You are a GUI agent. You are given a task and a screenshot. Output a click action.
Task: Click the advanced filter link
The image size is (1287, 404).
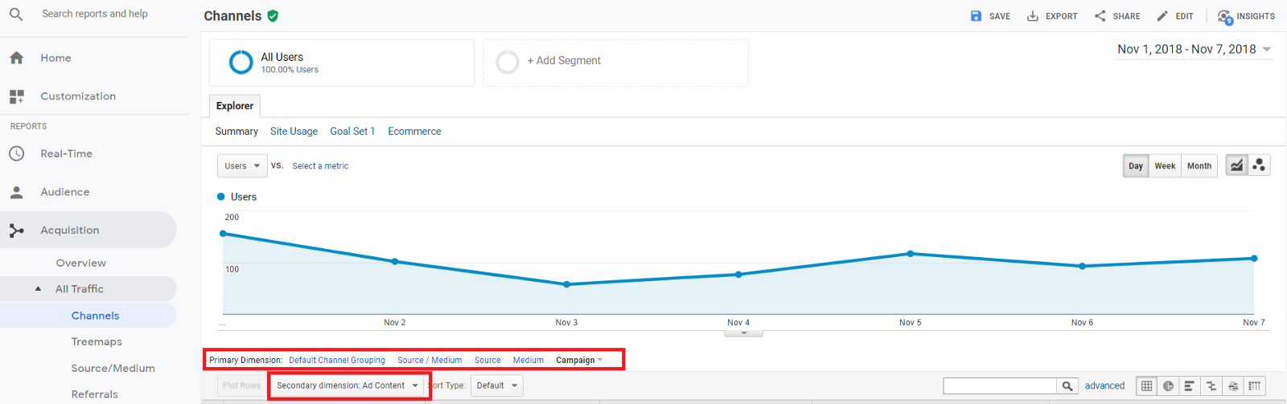[1104, 386]
